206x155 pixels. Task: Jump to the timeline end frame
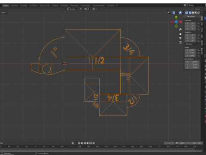tap(94, 143)
